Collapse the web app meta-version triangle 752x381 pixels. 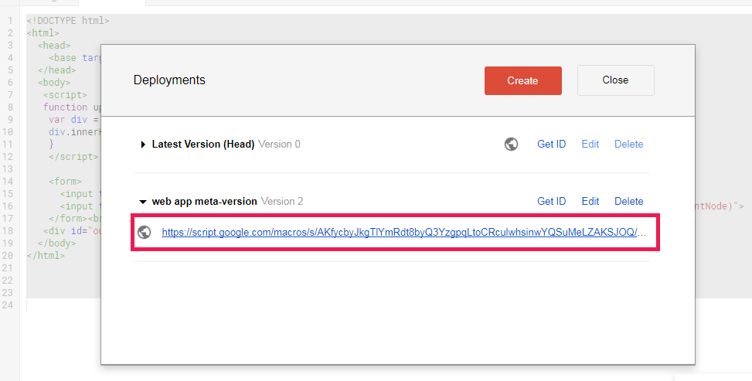point(143,202)
